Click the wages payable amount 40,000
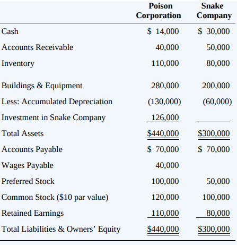The width and height of the screenshot is (237, 245). pyautogui.click(x=167, y=165)
